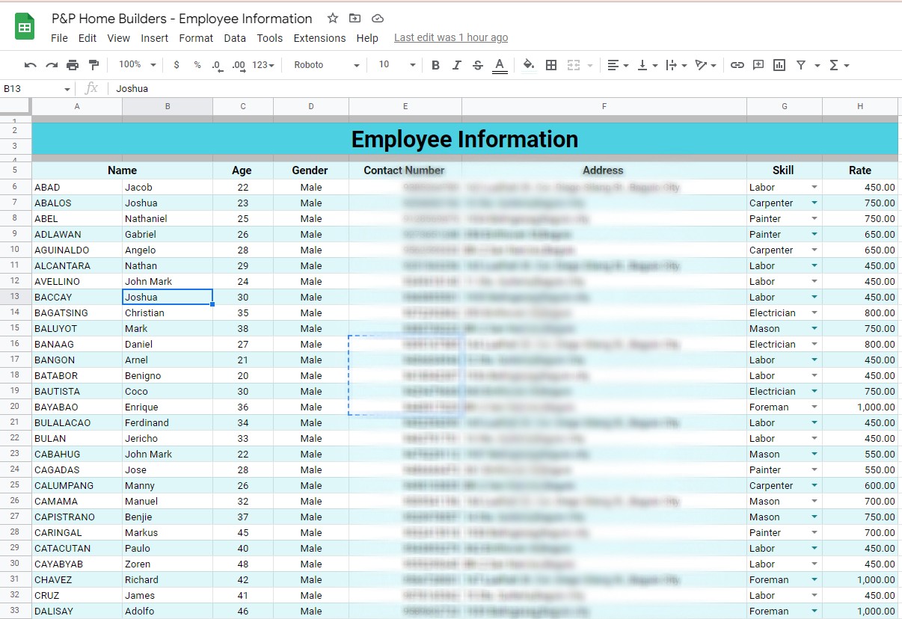Viewport: 902px width, 619px height.
Task: Click the Google Sheets home logo
Action: [x=25, y=28]
